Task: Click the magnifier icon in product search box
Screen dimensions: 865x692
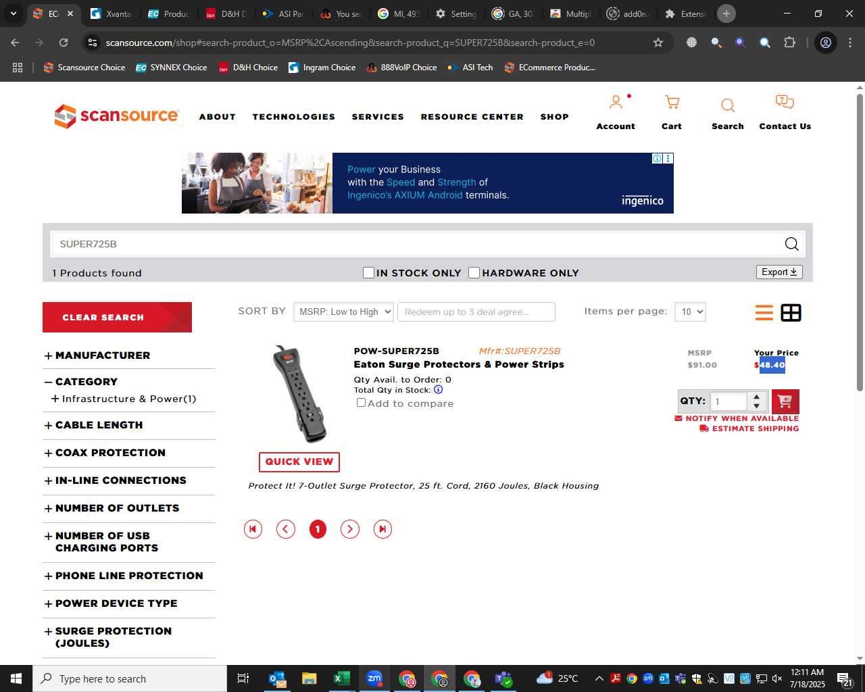Action: 791,244
